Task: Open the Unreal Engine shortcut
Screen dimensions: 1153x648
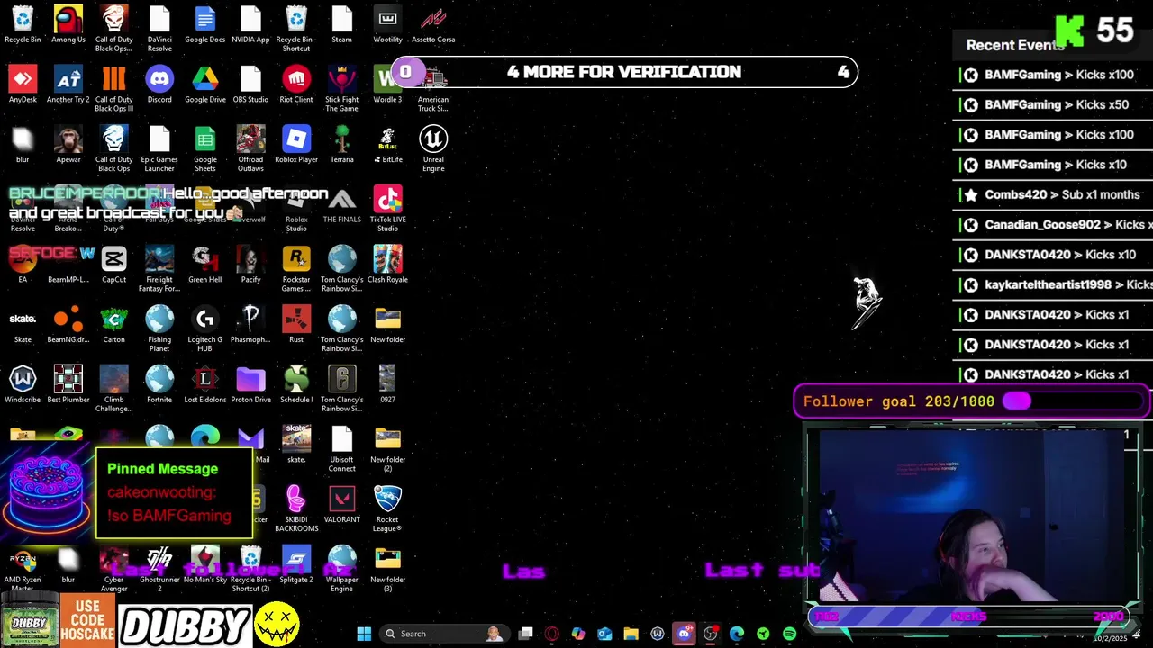Action: tap(433, 150)
